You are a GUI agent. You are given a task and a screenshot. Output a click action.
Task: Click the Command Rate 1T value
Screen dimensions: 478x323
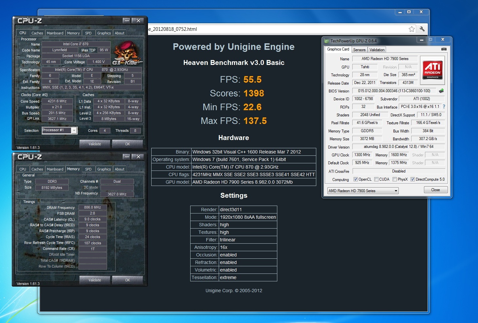tap(93, 249)
